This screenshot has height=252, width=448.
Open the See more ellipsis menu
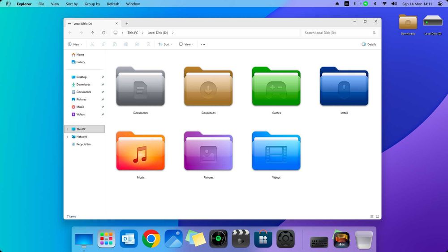203,44
